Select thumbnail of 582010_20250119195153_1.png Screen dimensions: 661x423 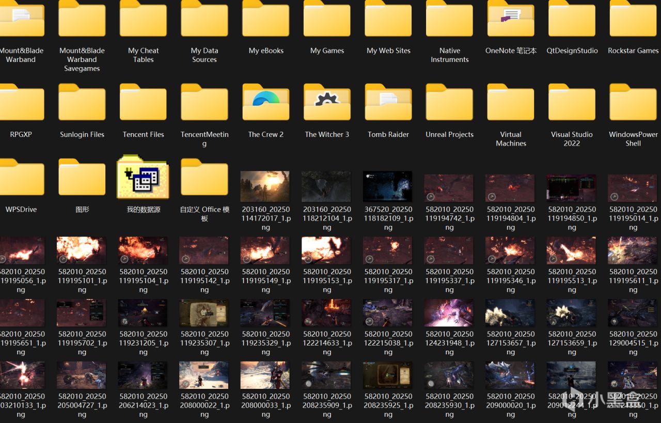327,250
